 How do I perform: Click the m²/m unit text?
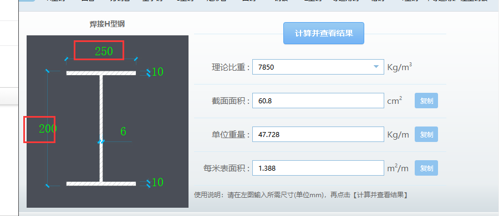point(398,168)
